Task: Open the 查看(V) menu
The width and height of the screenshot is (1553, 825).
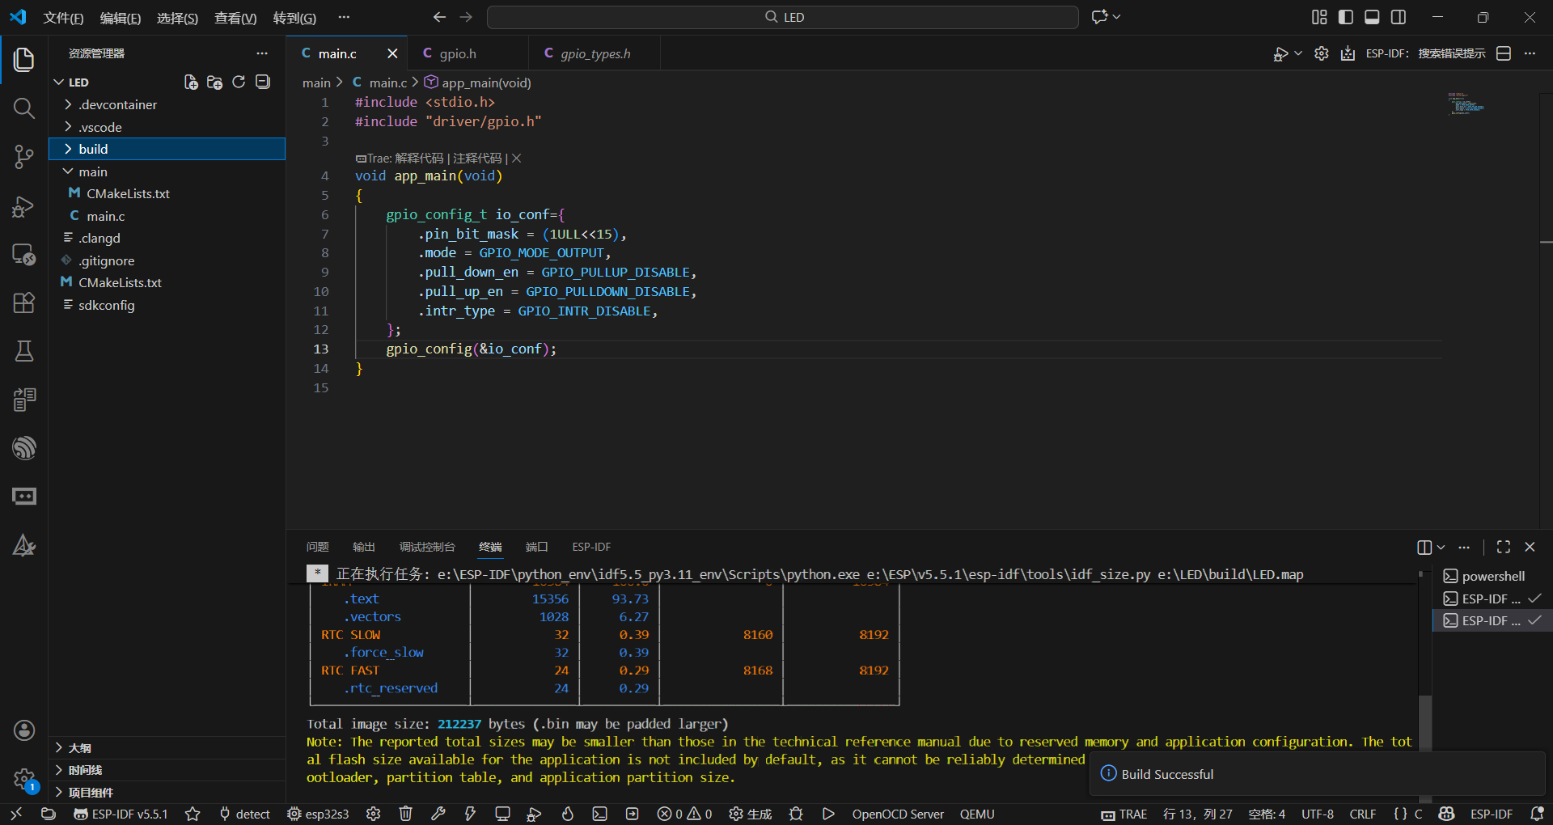Action: coord(235,18)
